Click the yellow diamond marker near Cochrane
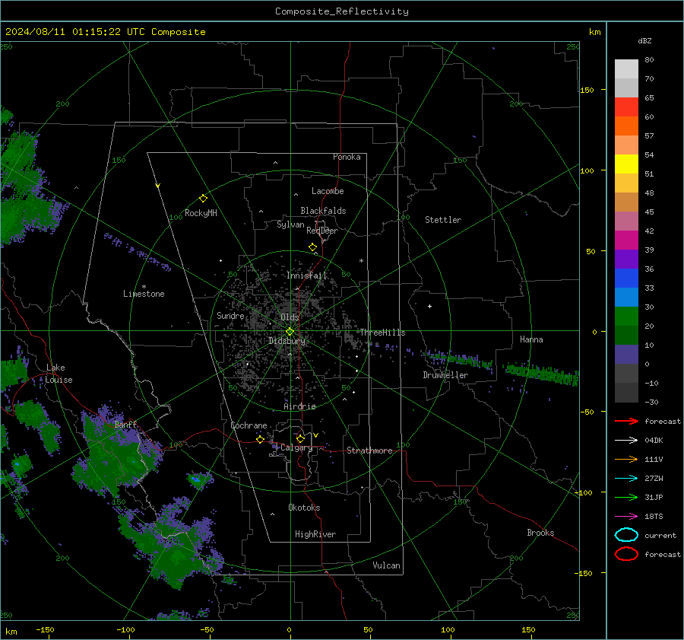The width and height of the screenshot is (684, 640). pos(260,439)
